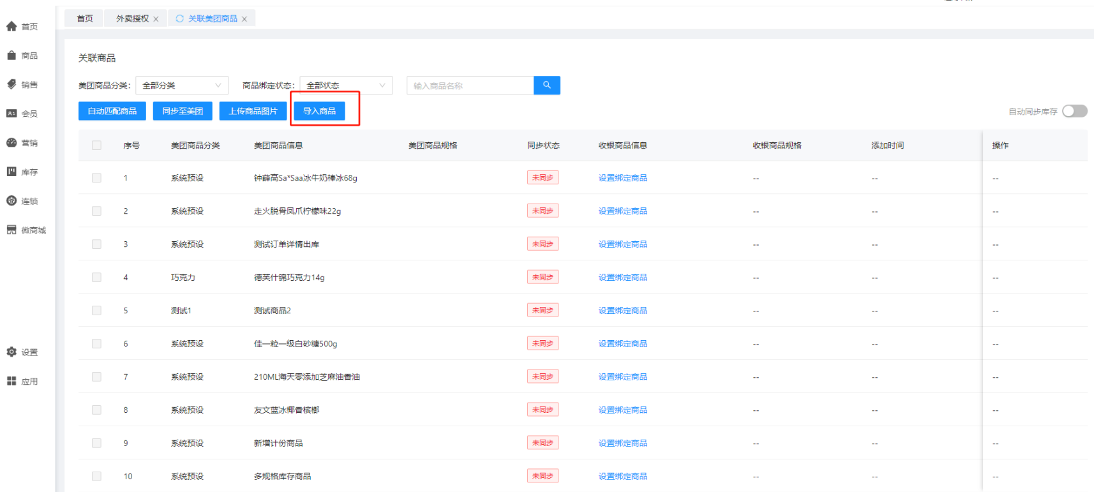1094x492 pixels.
Task: Open the 微商城 store icon
Action: point(11,230)
